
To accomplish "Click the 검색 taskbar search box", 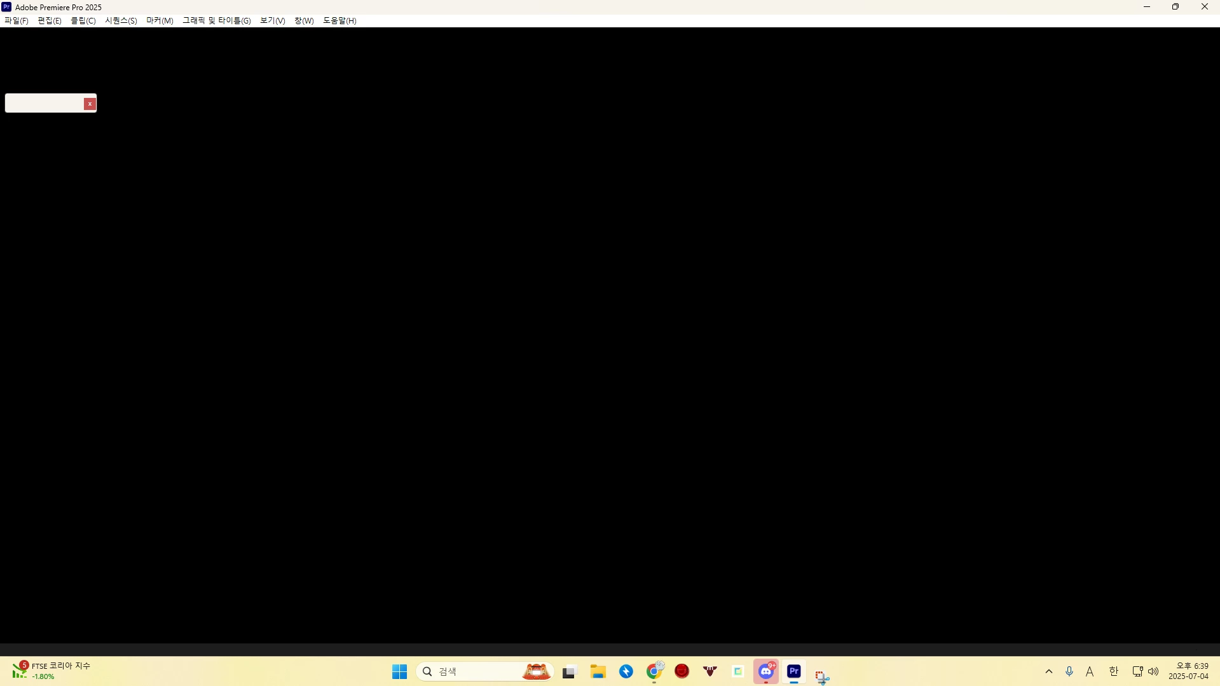I will [x=484, y=671].
